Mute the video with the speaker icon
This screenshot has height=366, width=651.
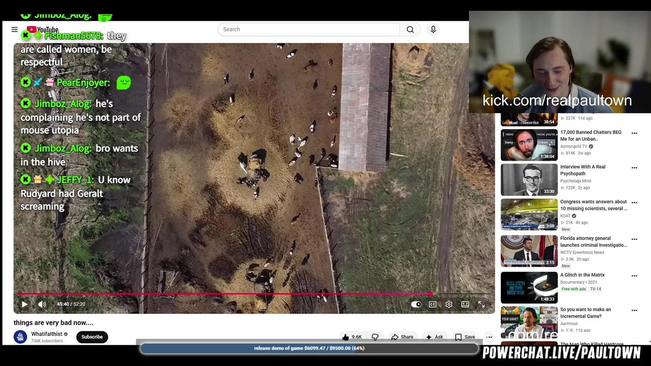(x=42, y=304)
